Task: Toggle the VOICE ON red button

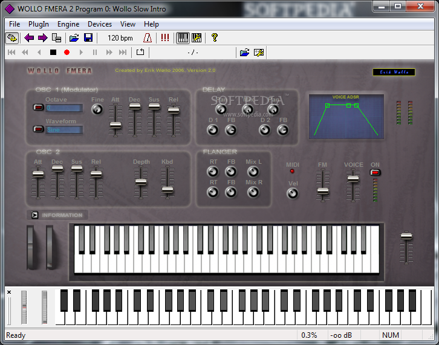Action: [x=375, y=172]
